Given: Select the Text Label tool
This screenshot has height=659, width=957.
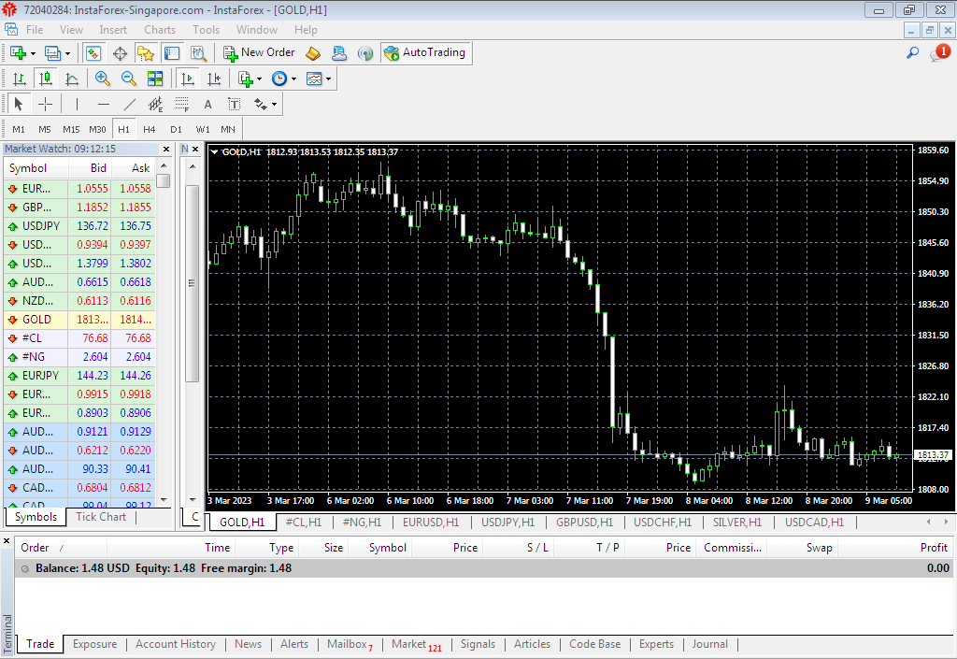Looking at the screenshot, I should click(235, 105).
